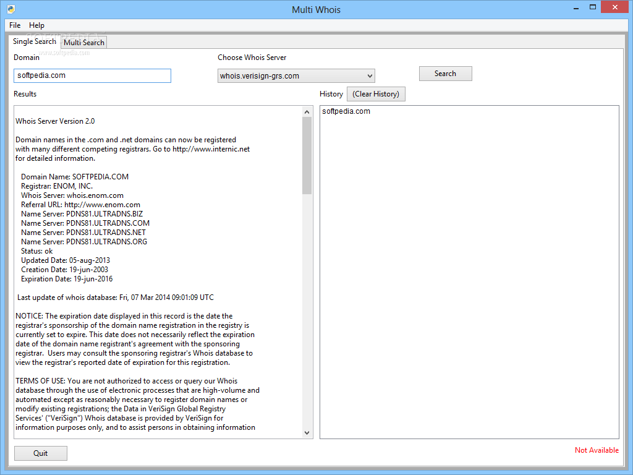Screen dimensions: 633x475
Task: Switch to the Single Search tab
Action: click(x=35, y=41)
